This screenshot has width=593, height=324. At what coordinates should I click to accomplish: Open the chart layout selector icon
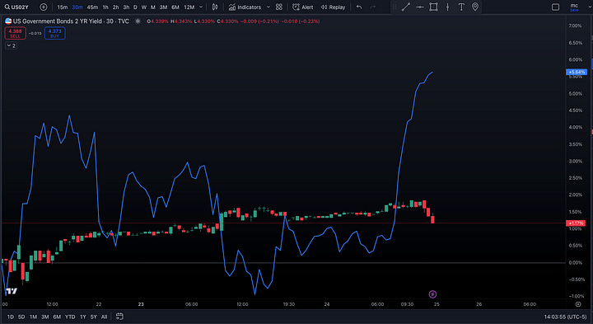(556, 7)
